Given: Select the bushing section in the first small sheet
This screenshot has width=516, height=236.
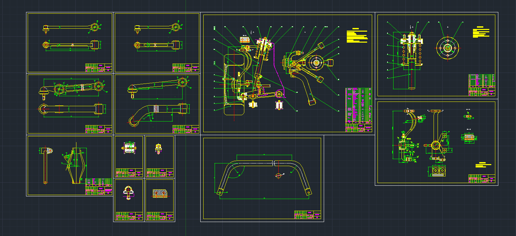Looking at the screenshot, I should point(129,148).
